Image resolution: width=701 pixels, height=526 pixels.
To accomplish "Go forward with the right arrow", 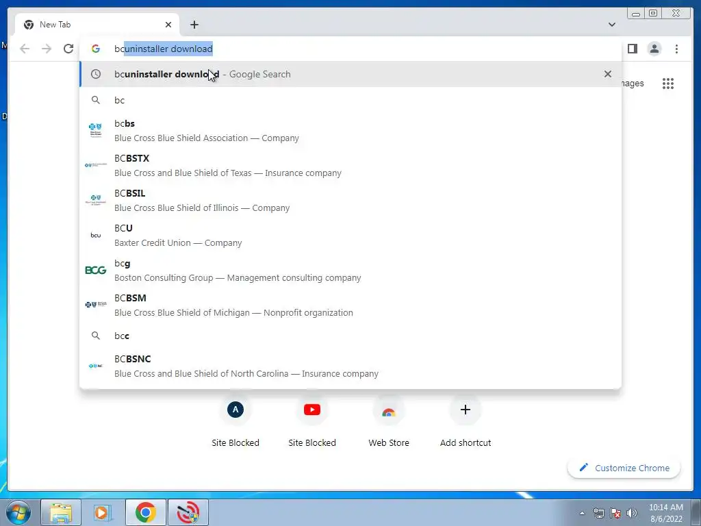I will [47, 49].
